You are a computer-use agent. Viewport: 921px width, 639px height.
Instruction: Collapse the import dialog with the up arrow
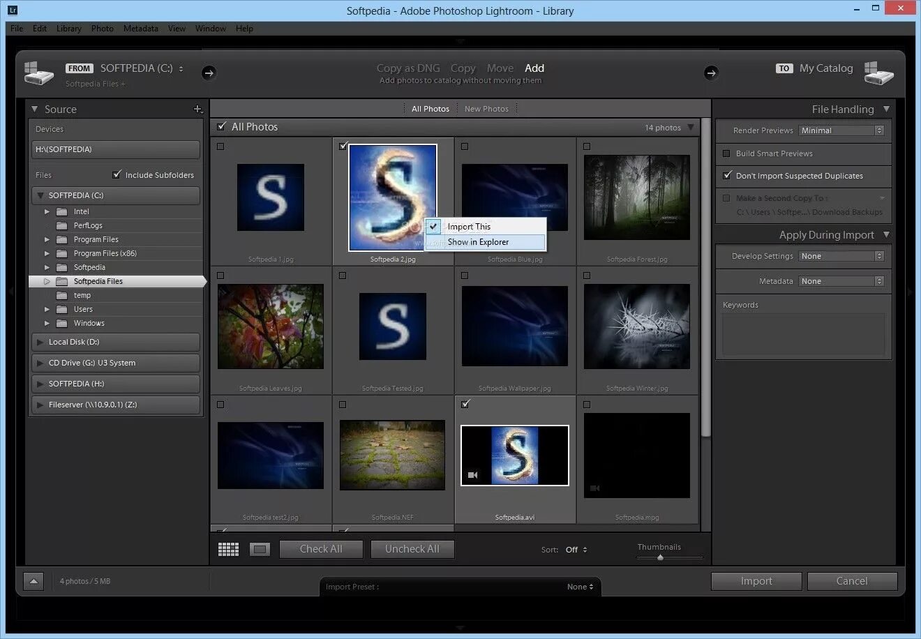point(33,581)
